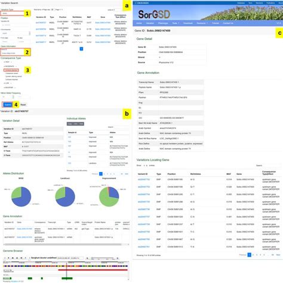Go to the Phenotype navigation tab

point(163,23)
